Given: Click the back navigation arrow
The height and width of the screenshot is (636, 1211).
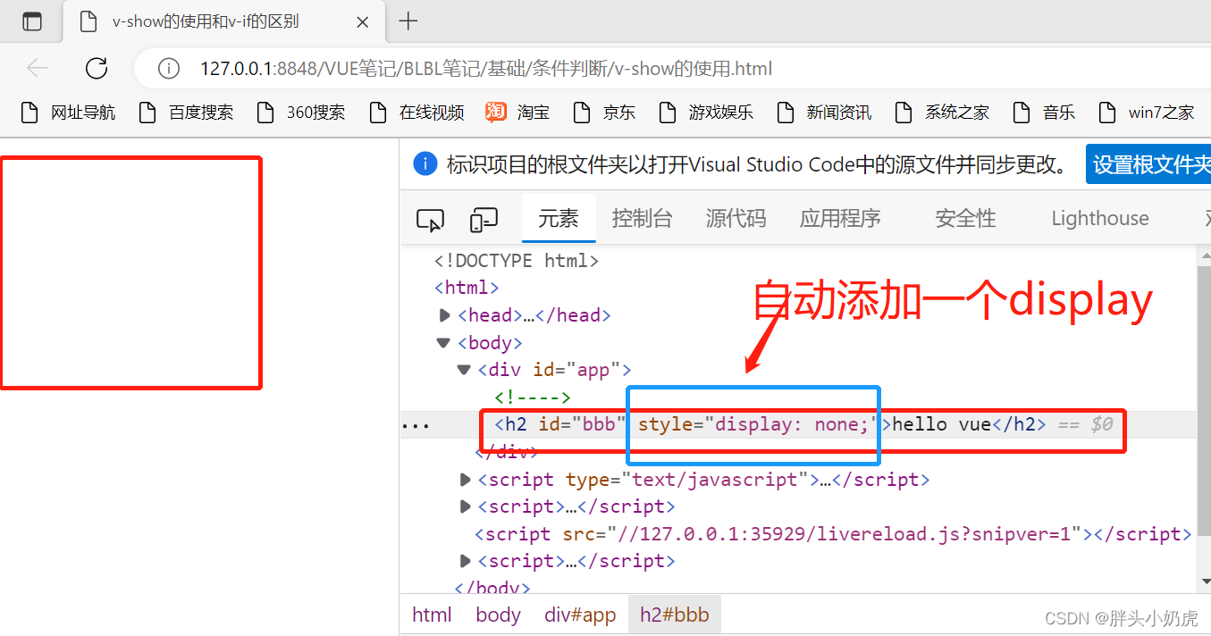Looking at the screenshot, I should [x=37, y=67].
